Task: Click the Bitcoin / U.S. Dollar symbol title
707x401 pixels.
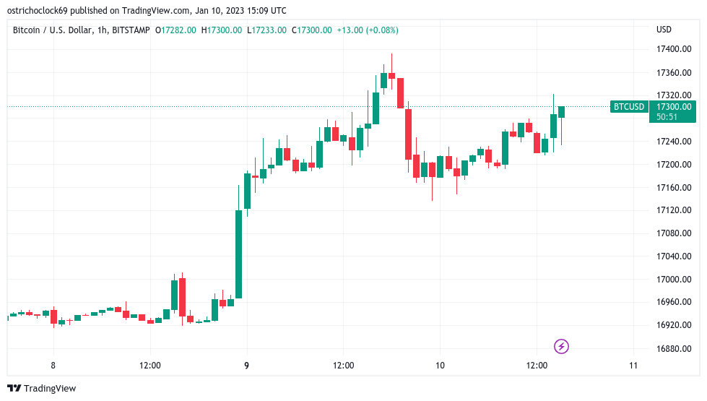Action: tap(53, 30)
